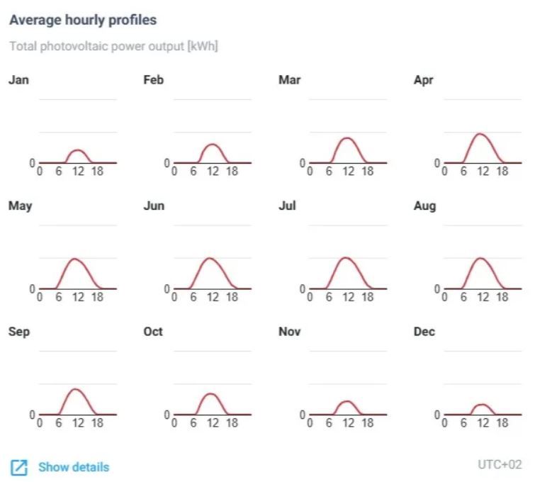This screenshot has width=535, height=482.
Task: Click the July hourly profile curve
Action: point(346,259)
